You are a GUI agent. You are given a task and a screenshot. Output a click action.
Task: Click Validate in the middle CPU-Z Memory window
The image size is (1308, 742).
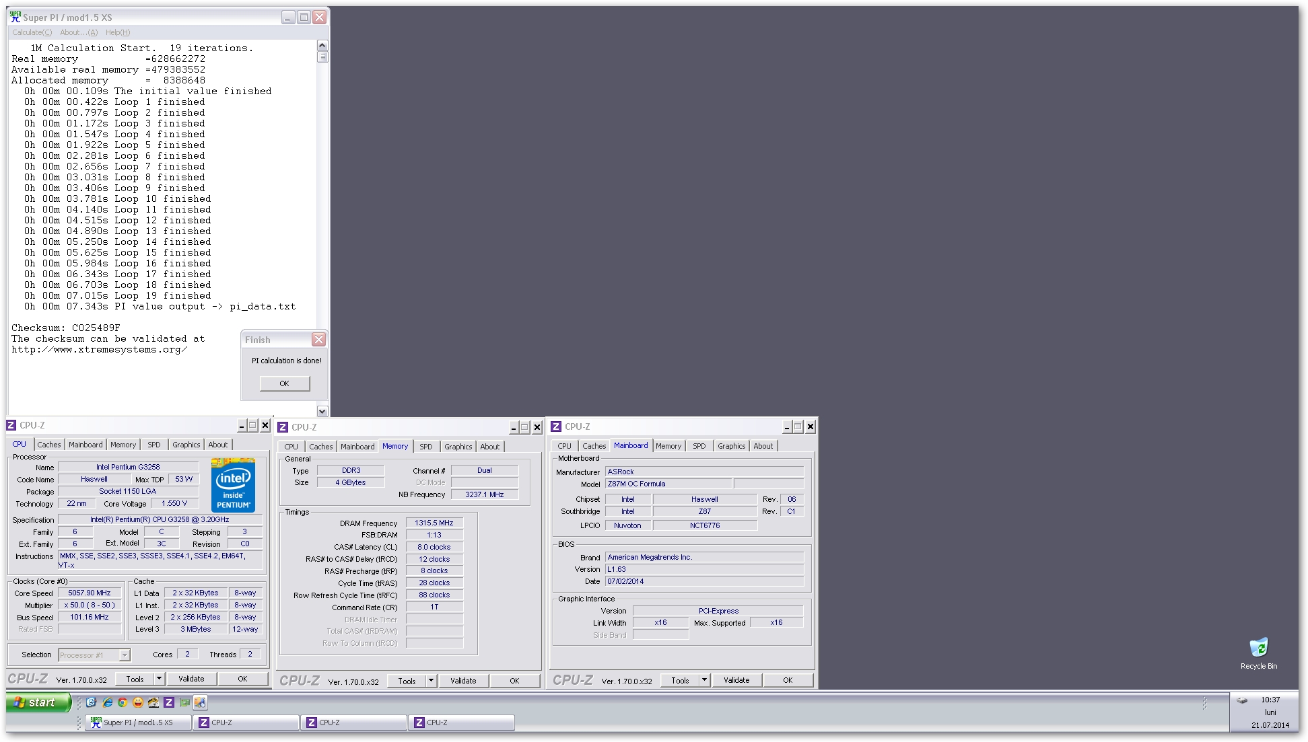click(x=463, y=681)
